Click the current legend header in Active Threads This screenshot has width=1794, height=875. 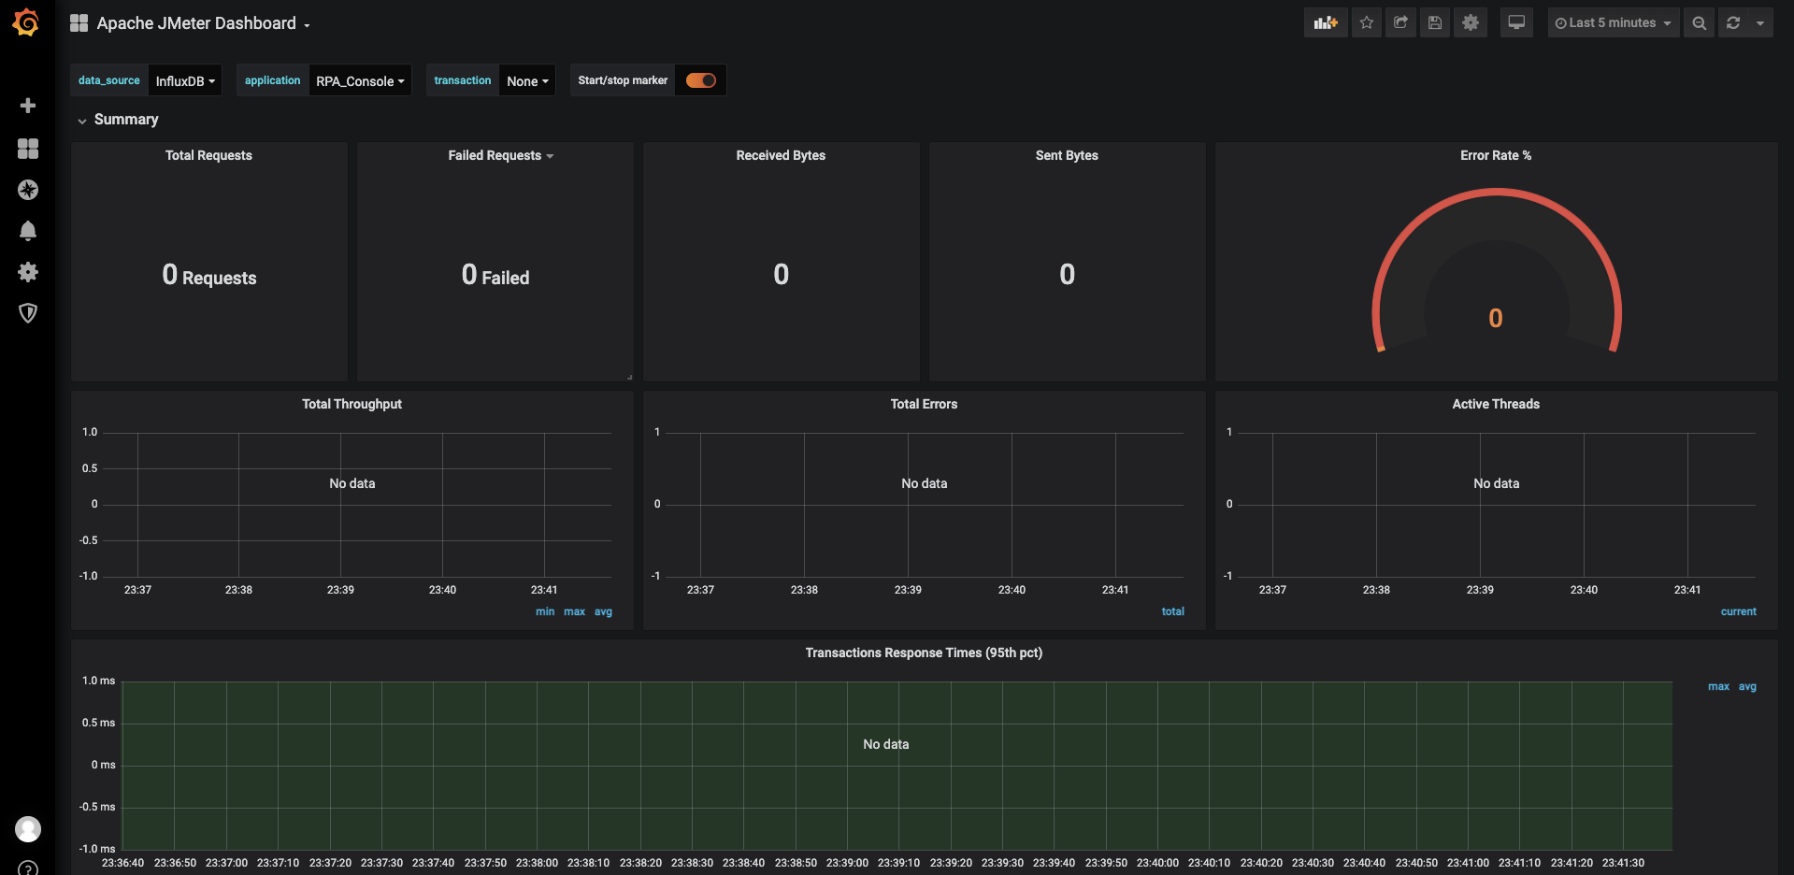pyautogui.click(x=1738, y=611)
